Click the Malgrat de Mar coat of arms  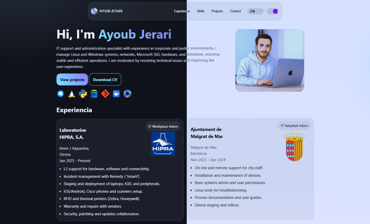tap(294, 146)
